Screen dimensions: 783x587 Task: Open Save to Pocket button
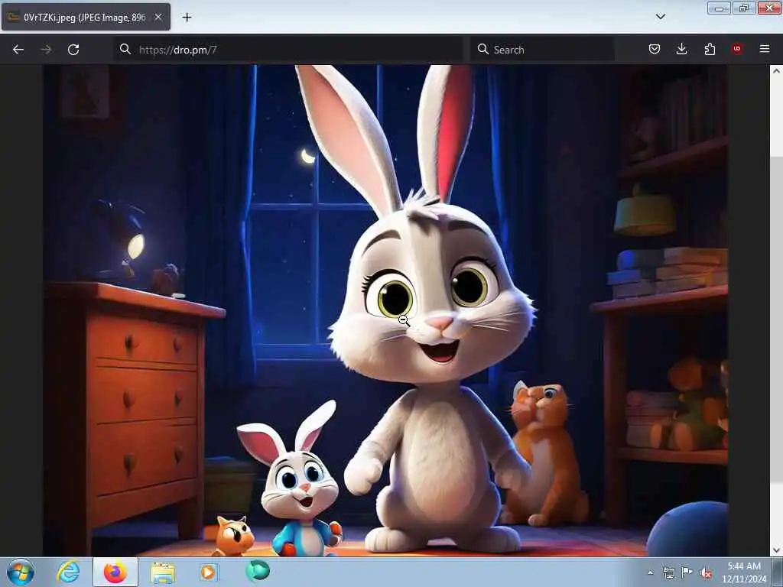pos(655,49)
